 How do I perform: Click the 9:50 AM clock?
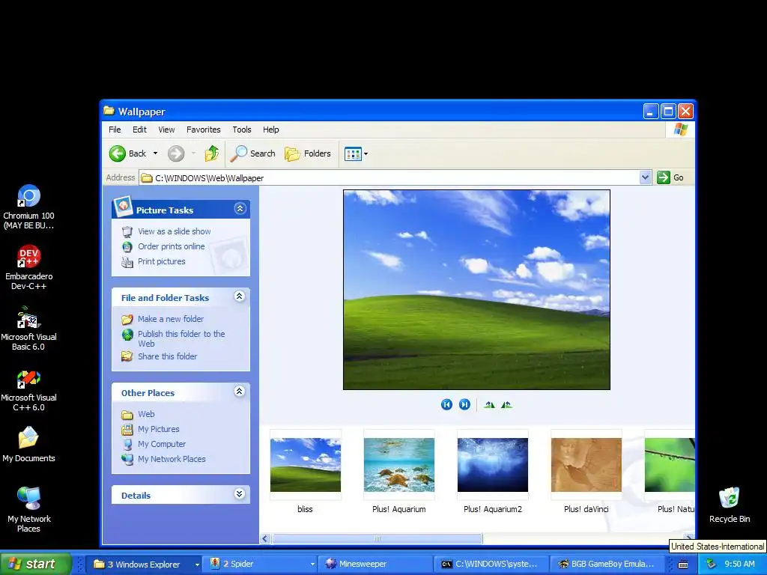tap(739, 564)
